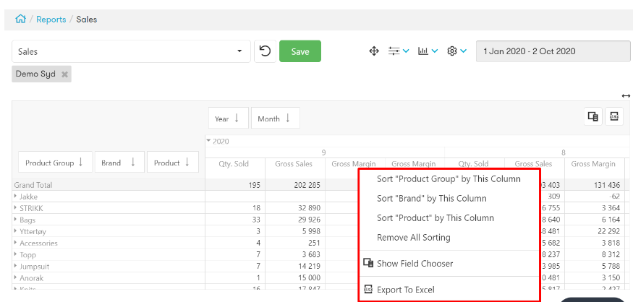
Task: Sort by the Year field button
Action: click(229, 118)
